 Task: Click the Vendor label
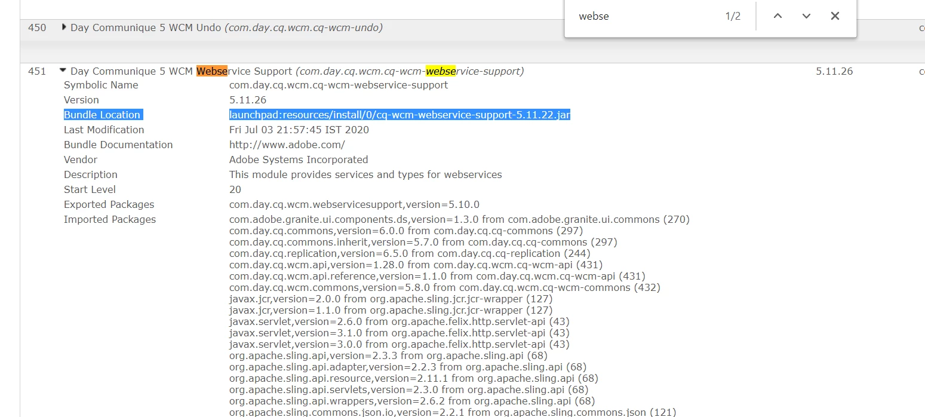[81, 160]
